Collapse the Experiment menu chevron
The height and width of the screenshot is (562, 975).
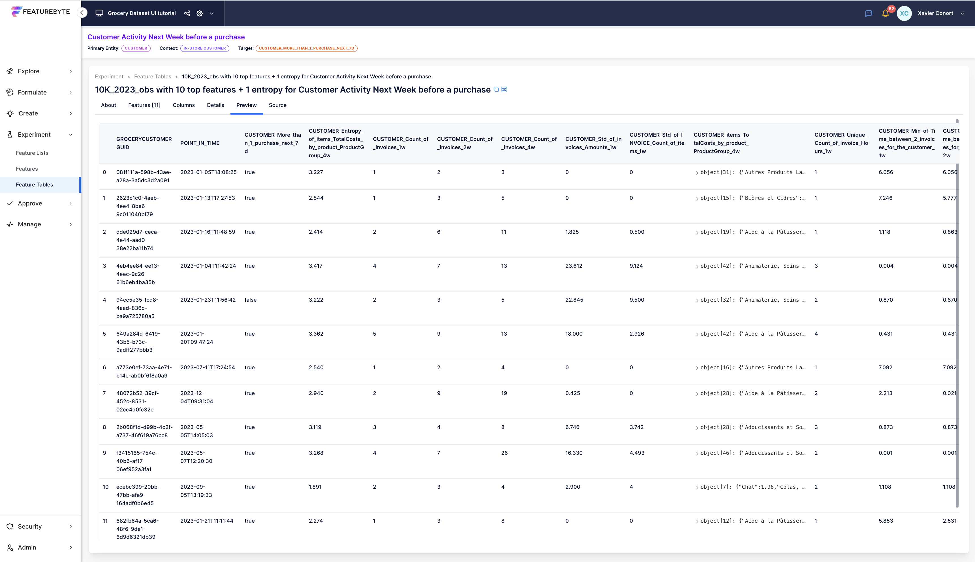click(x=71, y=134)
